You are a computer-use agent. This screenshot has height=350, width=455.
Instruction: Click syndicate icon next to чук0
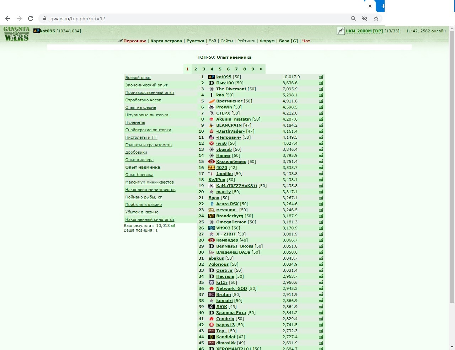tap(212, 143)
